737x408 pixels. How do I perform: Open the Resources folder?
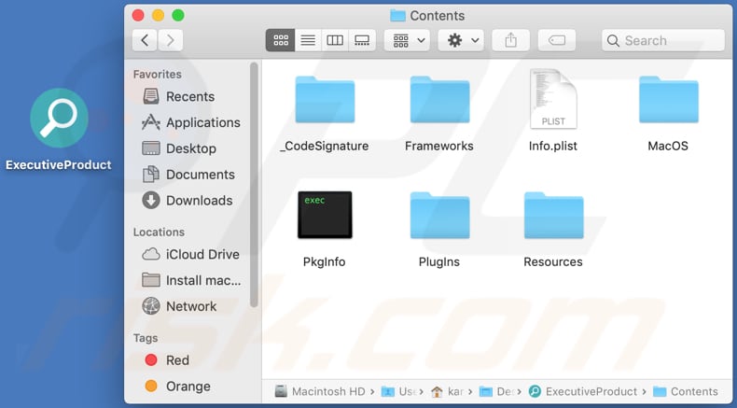(553, 217)
